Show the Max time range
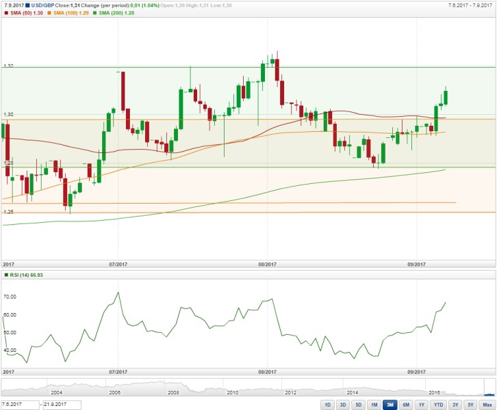497x410 pixels. [487, 405]
